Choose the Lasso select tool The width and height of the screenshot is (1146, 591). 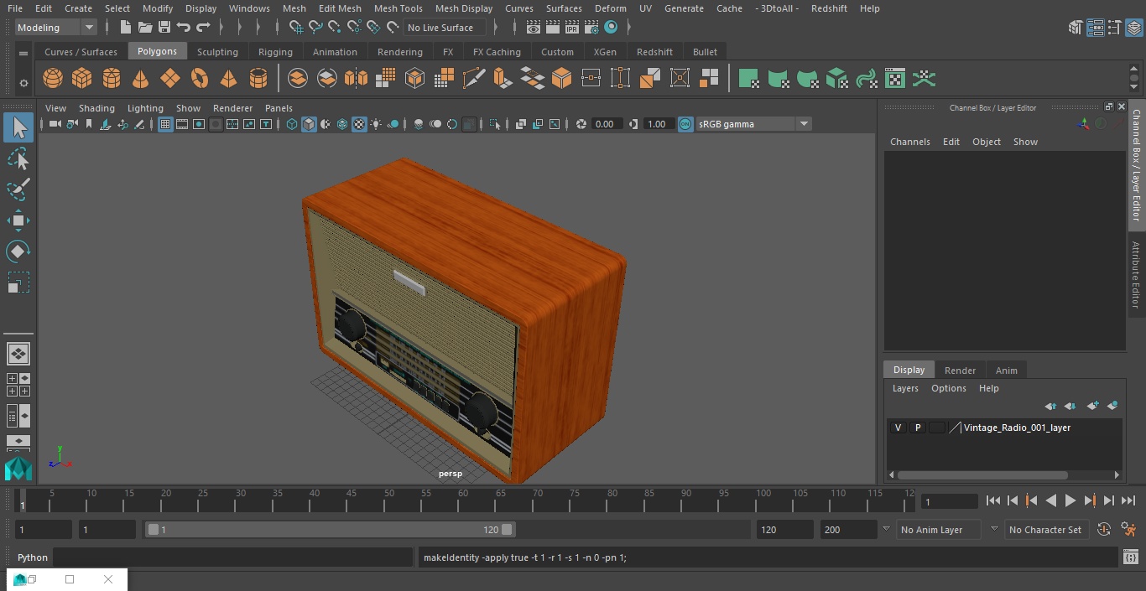point(18,159)
